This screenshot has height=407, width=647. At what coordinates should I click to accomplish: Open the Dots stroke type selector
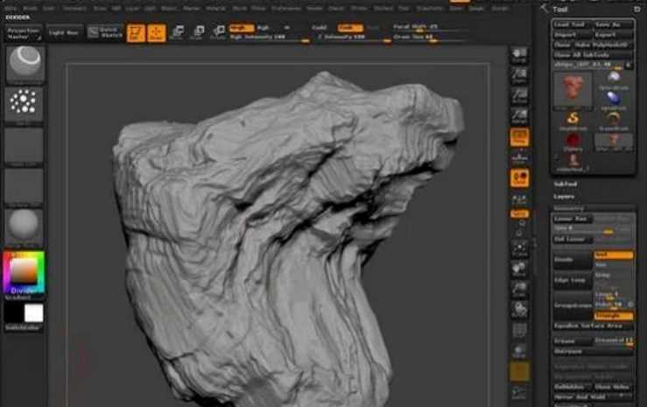click(24, 103)
